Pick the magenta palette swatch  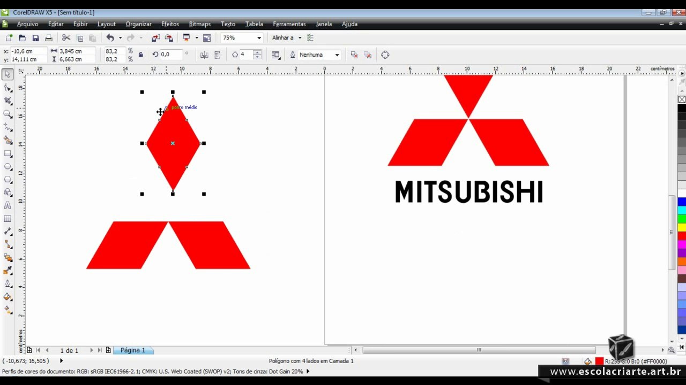[682, 244]
